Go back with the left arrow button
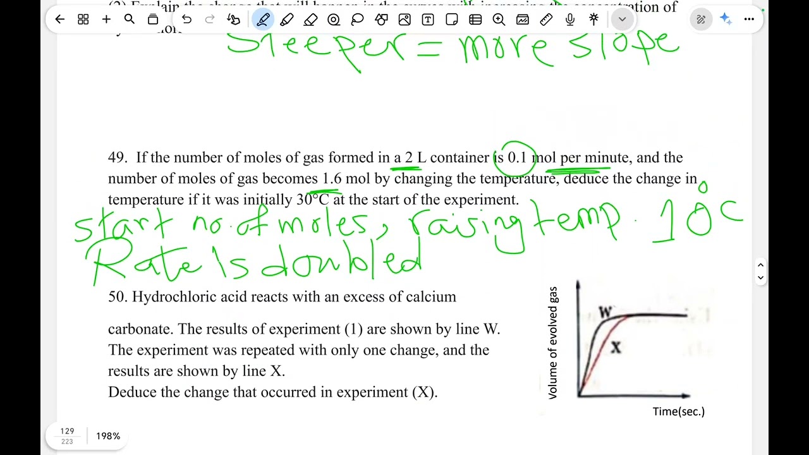 coord(59,20)
